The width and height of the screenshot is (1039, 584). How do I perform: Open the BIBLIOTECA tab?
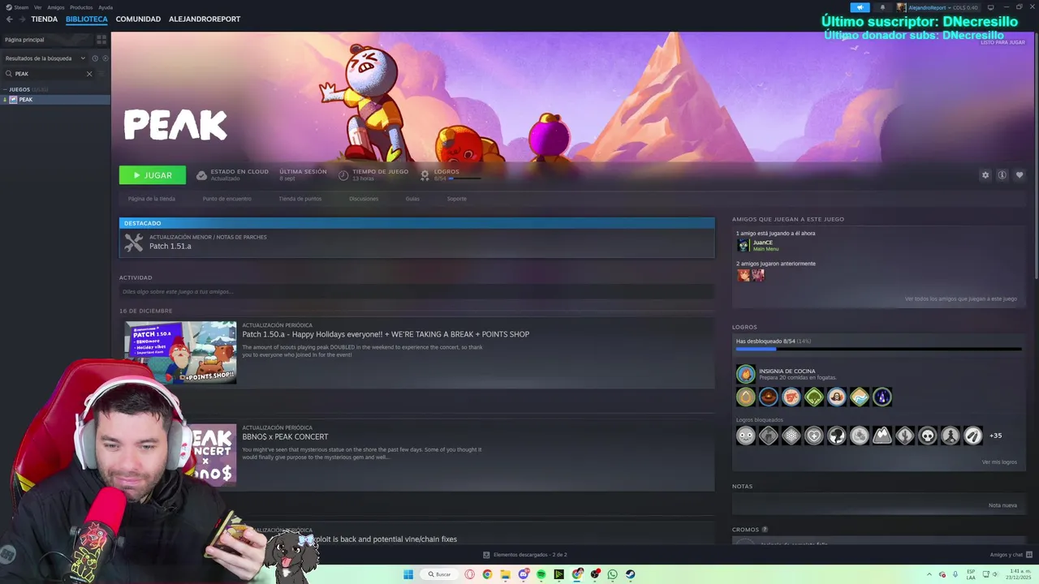(x=87, y=19)
